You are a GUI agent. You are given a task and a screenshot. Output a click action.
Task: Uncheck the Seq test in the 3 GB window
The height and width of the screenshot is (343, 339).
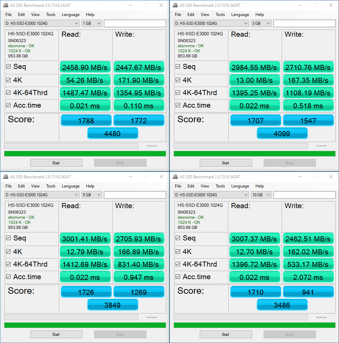tap(178, 67)
